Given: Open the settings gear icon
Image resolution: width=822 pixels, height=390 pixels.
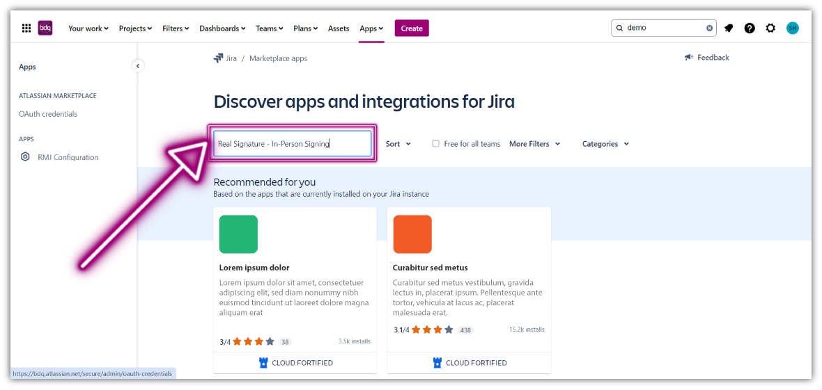Looking at the screenshot, I should pos(770,29).
